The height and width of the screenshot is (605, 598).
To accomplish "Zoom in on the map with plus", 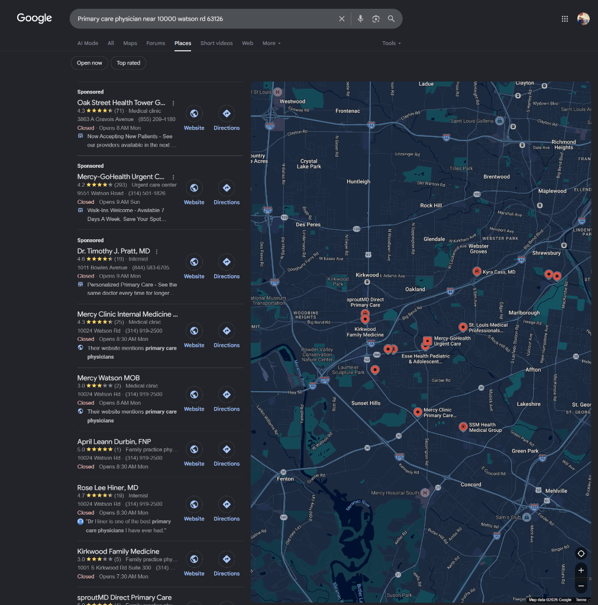I will [x=581, y=570].
